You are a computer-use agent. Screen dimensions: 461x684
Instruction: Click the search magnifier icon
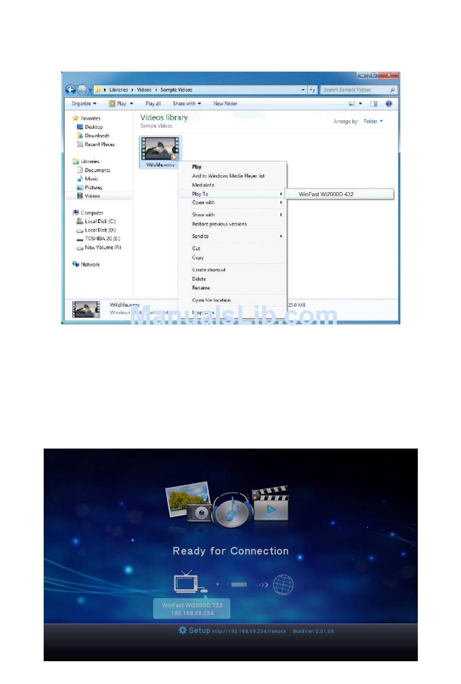(x=392, y=90)
